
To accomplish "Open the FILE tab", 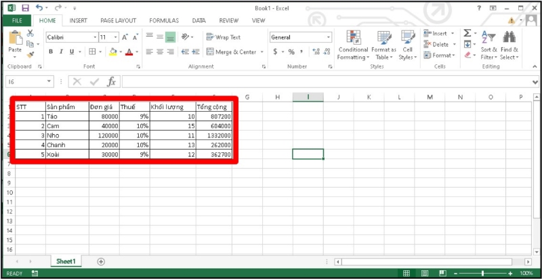I will click(x=17, y=20).
